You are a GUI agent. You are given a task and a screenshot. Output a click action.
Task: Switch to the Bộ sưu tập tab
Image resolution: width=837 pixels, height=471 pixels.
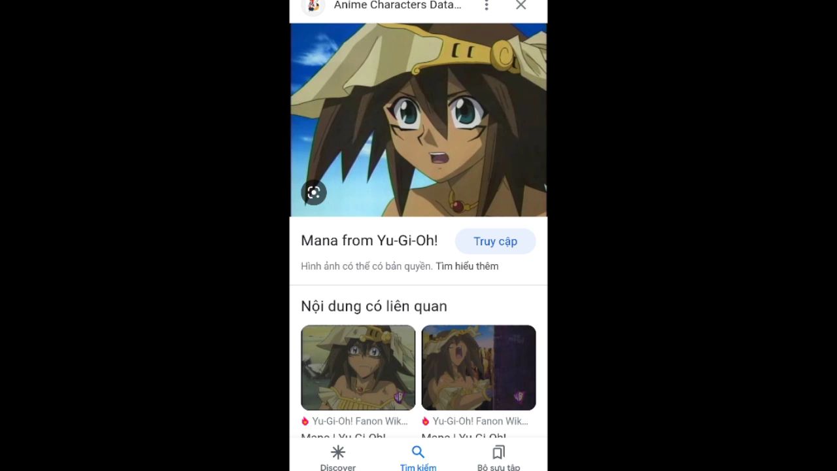[498, 458]
